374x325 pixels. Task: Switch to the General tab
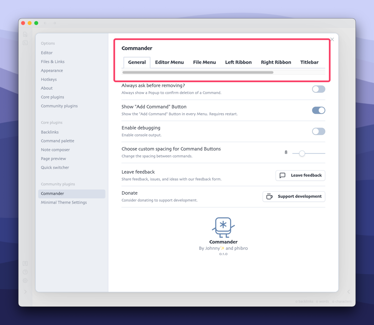pyautogui.click(x=137, y=62)
